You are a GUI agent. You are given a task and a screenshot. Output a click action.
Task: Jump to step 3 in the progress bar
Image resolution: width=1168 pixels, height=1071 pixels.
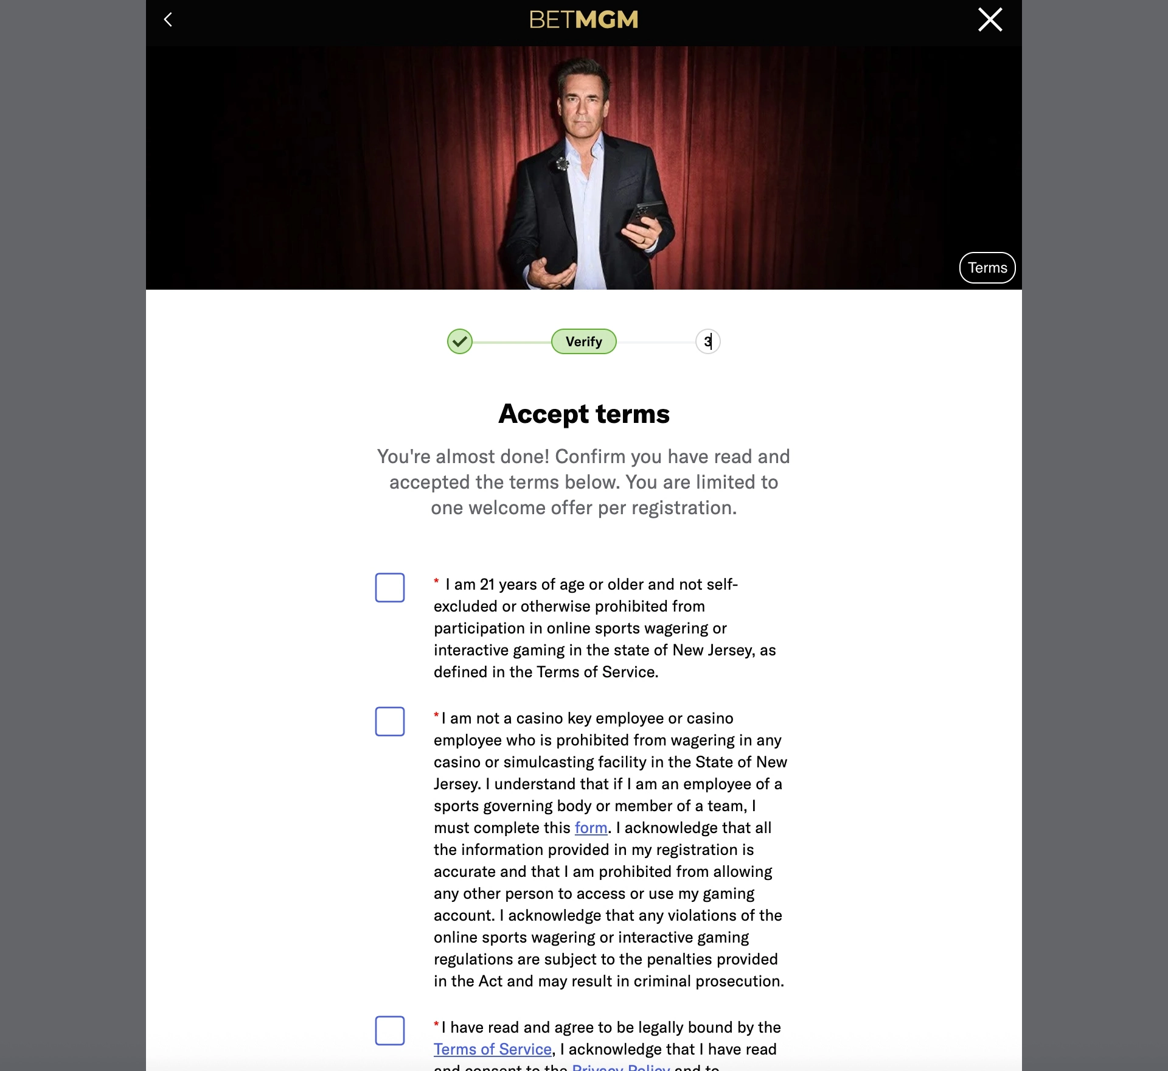click(x=707, y=341)
